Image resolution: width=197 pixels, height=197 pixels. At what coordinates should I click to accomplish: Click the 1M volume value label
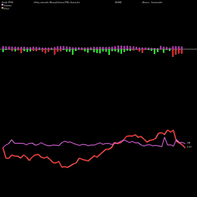(x=188, y=143)
